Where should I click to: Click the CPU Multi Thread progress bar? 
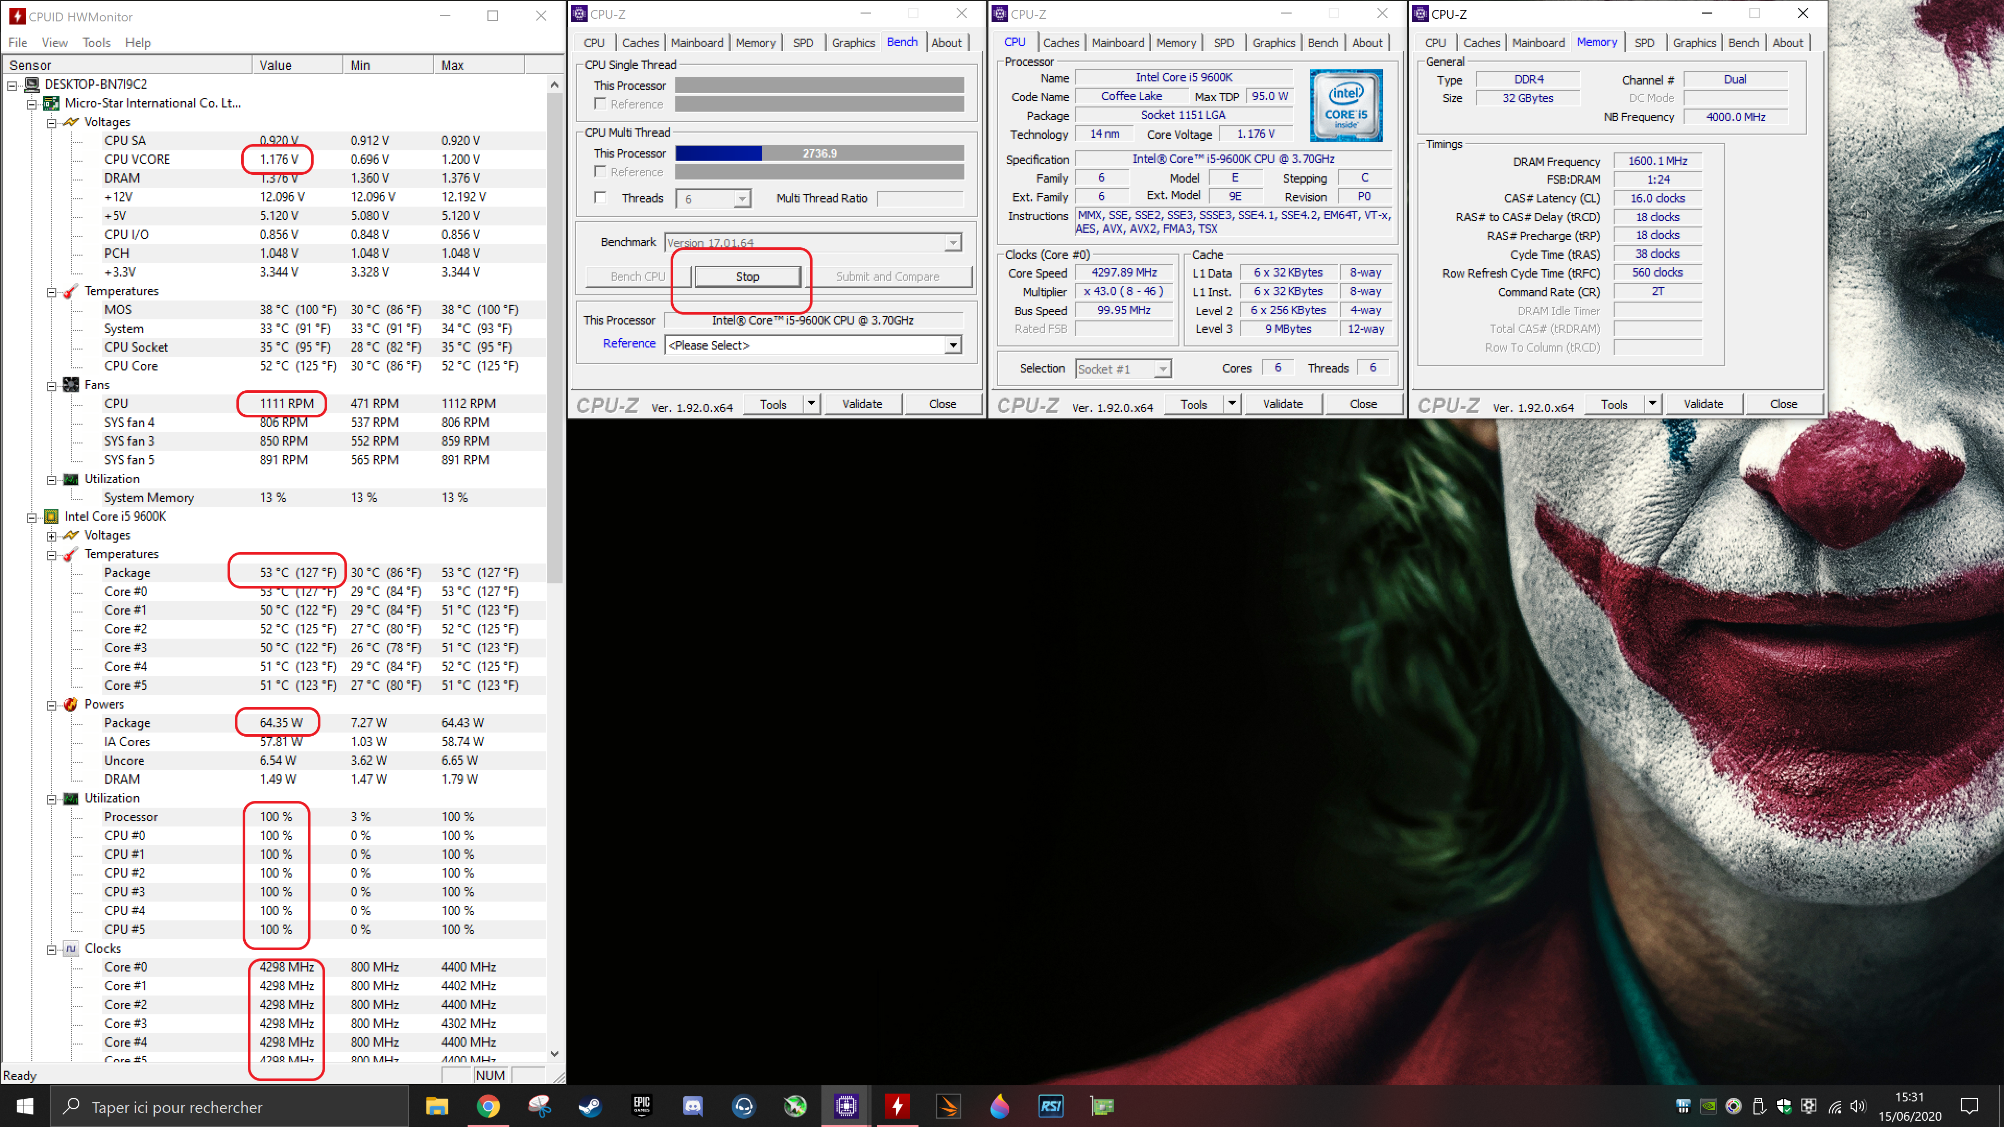tap(819, 153)
